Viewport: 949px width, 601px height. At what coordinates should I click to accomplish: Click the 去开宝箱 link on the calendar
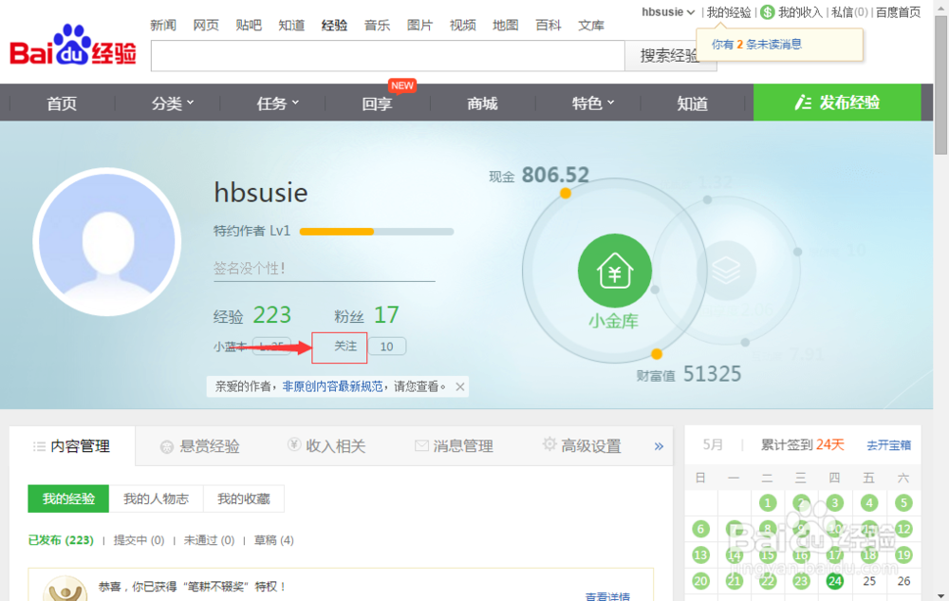[x=888, y=444]
